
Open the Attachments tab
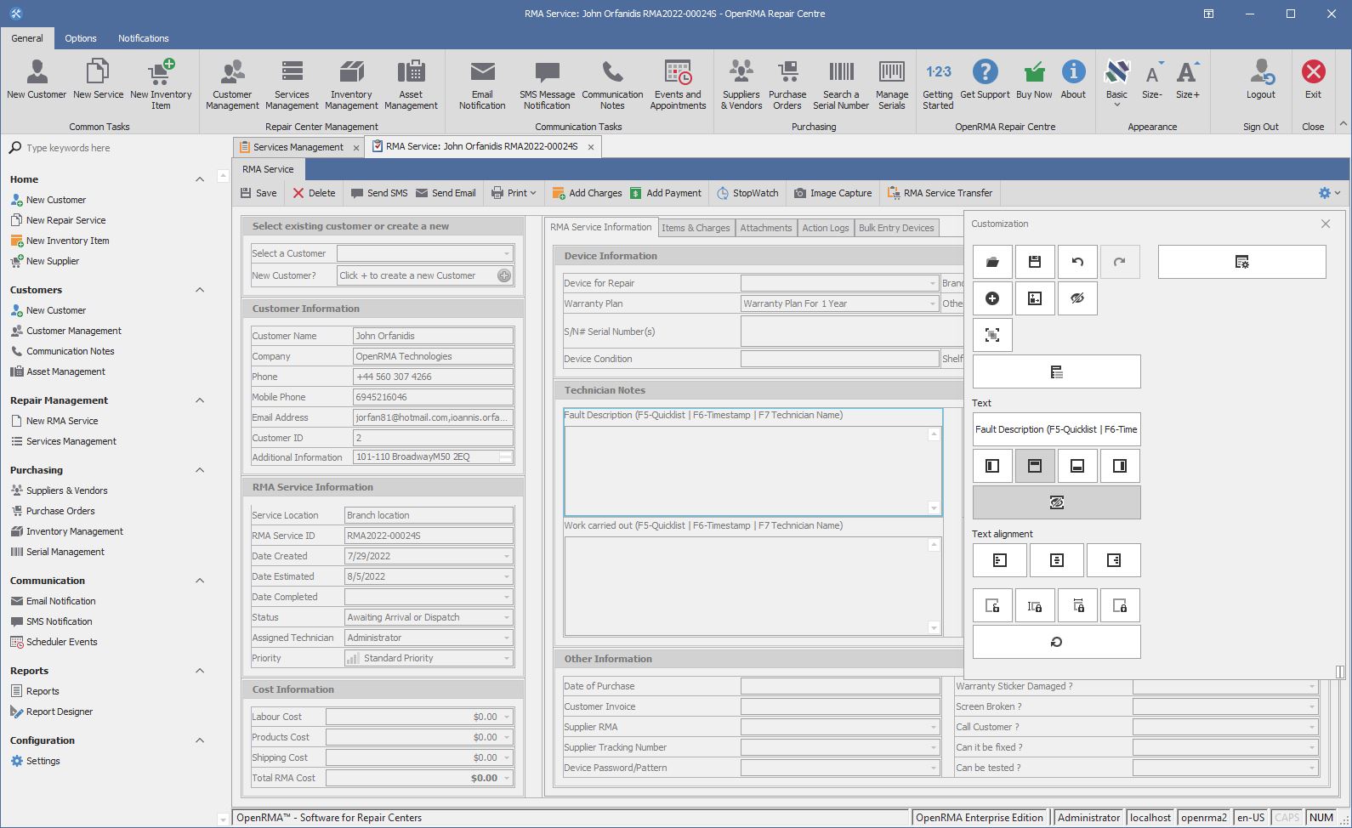(x=765, y=228)
